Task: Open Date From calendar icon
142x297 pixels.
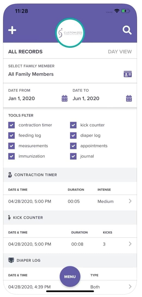Action: click(x=65, y=98)
